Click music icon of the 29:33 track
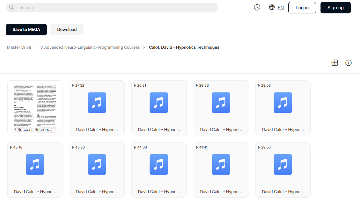This screenshot has height=203, width=361. click(221, 103)
